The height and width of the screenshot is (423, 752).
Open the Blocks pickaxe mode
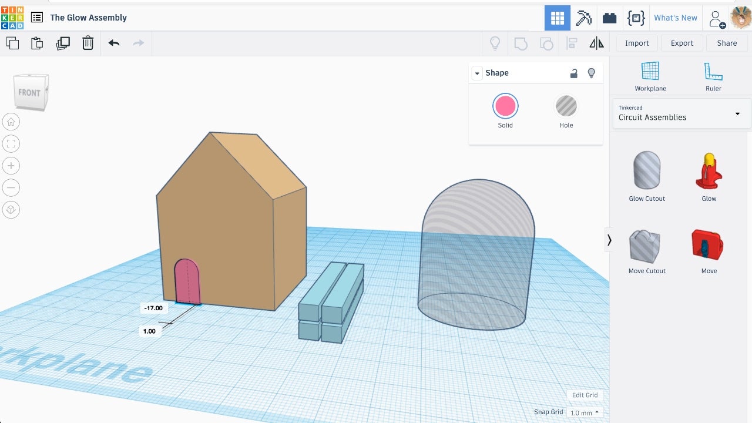point(583,18)
